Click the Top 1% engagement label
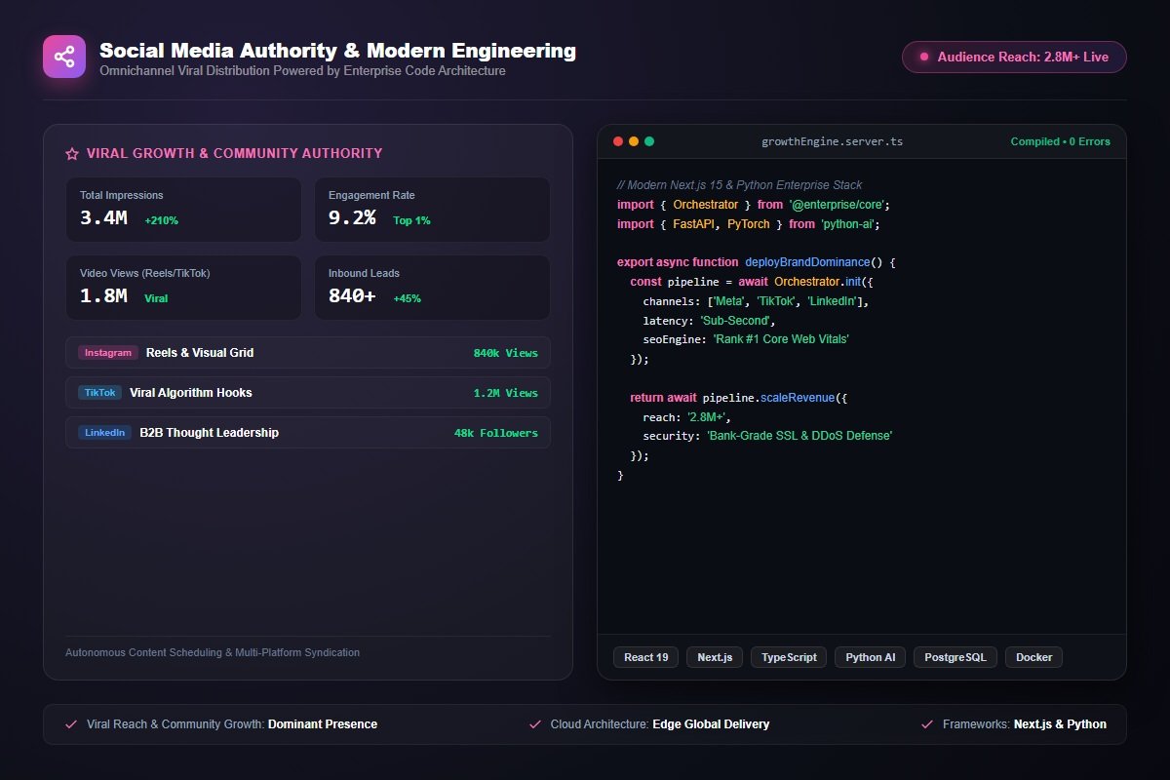The height and width of the screenshot is (780, 1170). pyautogui.click(x=411, y=220)
